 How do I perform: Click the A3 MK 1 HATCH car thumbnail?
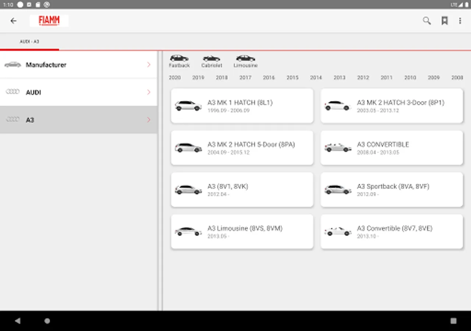[188, 106]
